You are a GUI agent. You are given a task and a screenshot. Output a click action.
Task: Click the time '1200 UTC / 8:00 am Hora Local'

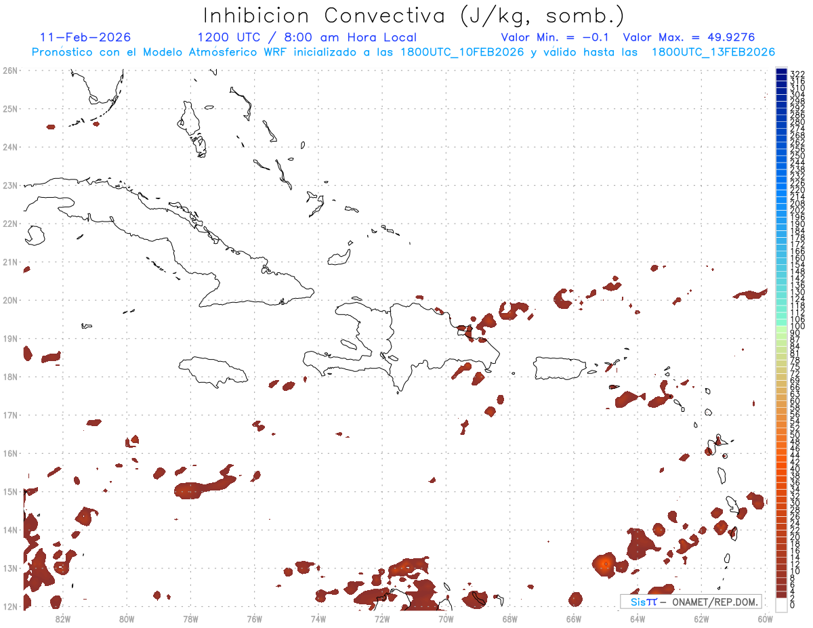pyautogui.click(x=307, y=37)
